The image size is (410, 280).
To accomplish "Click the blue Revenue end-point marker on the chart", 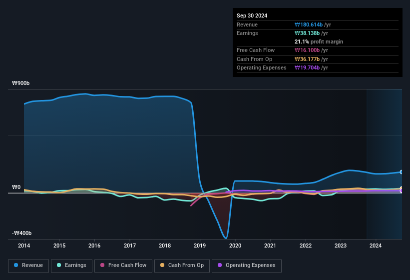I will 401,172.
